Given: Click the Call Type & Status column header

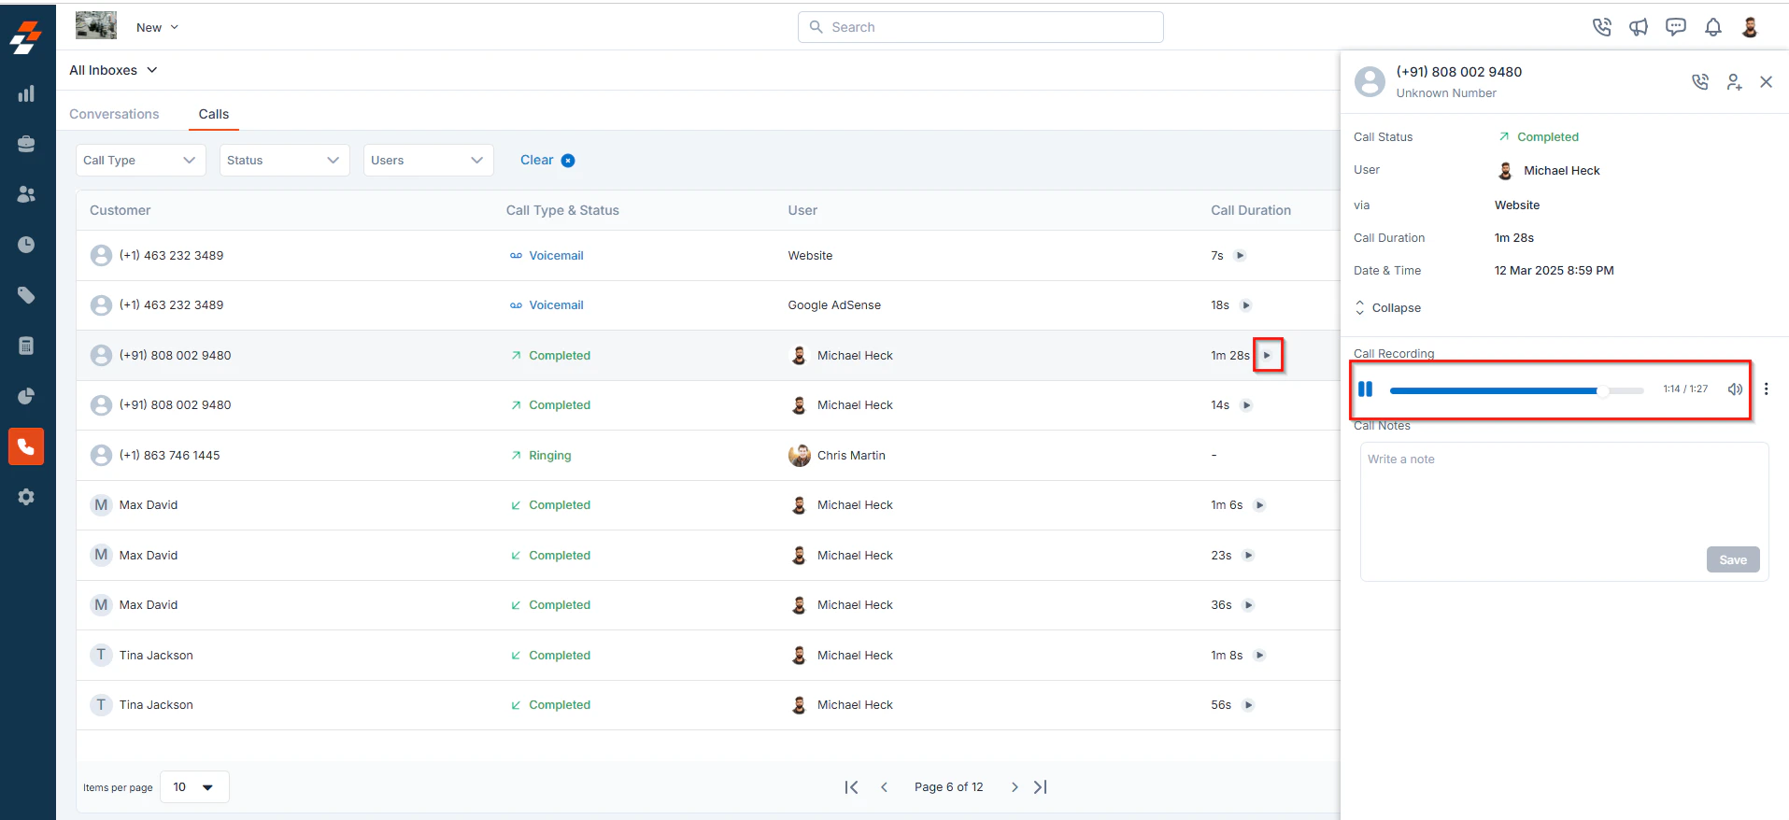Looking at the screenshot, I should tap(562, 210).
